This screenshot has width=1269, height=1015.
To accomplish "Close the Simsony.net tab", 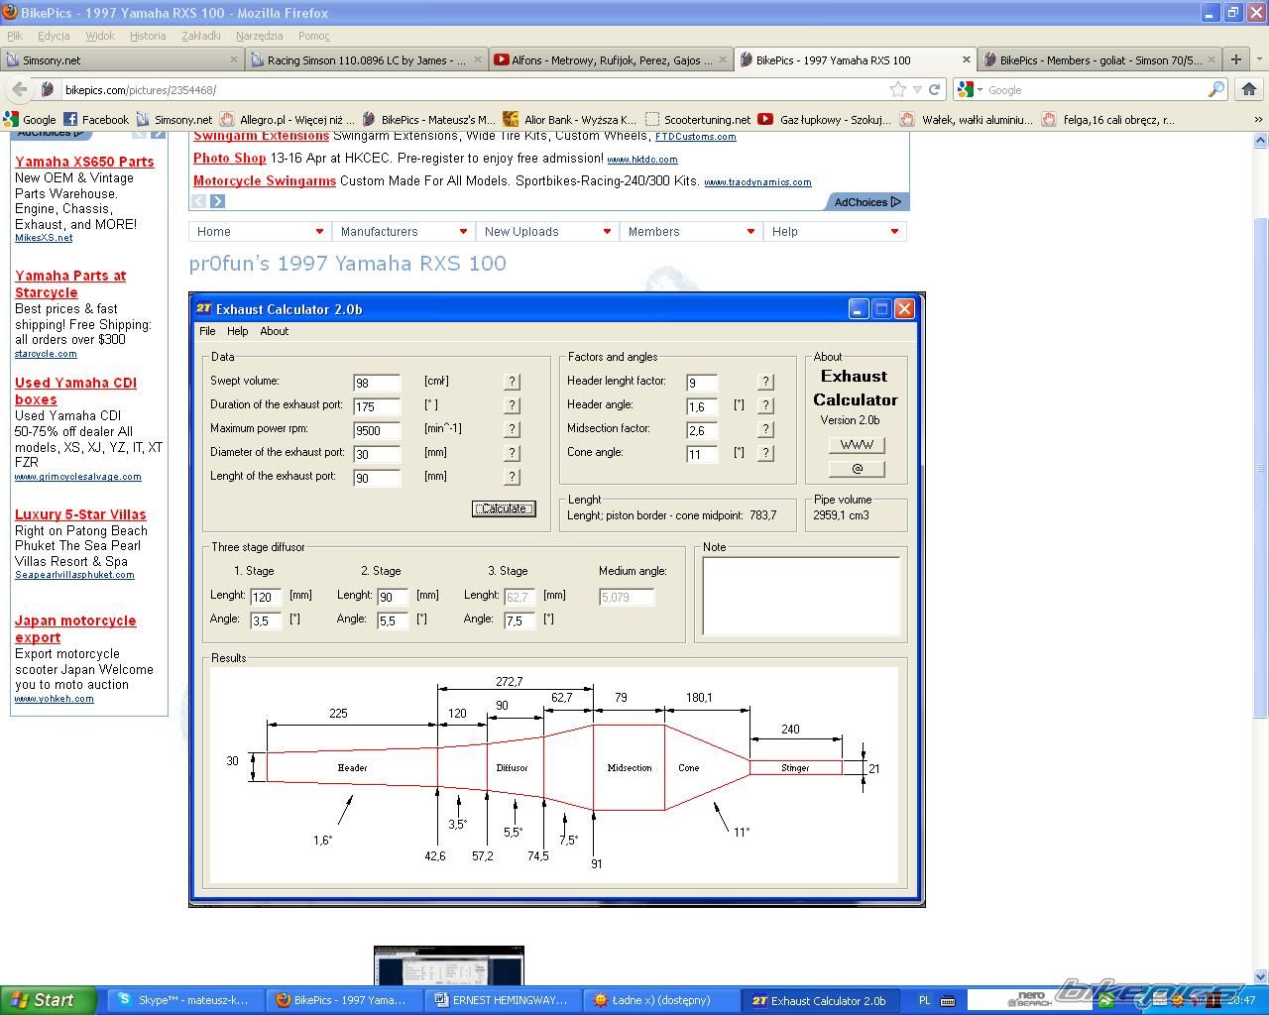I will point(234,59).
